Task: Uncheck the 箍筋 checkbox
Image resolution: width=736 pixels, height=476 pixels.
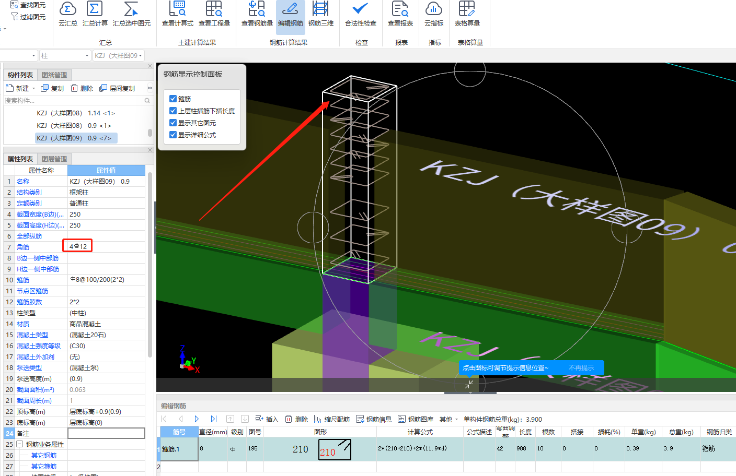Action: click(173, 99)
